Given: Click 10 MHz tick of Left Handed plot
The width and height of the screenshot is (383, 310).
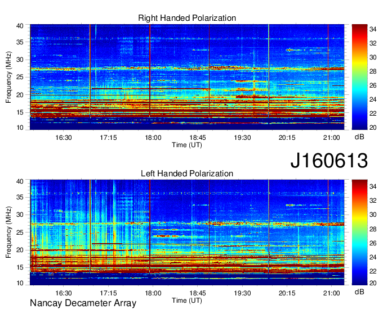Looking at the screenshot, I should pyautogui.click(x=20, y=283).
